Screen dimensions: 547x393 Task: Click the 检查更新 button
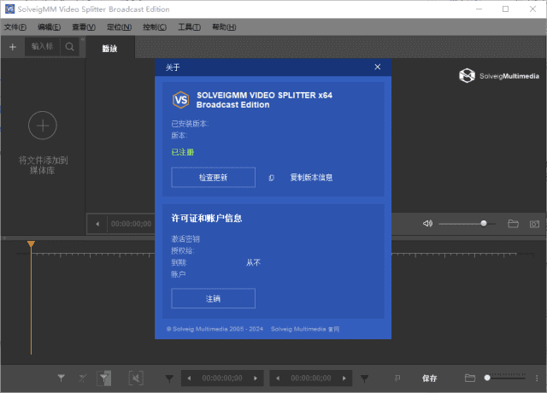tap(214, 177)
